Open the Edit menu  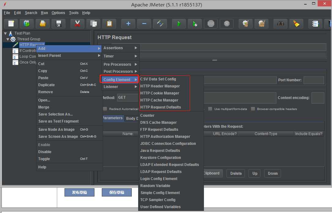point(17,13)
